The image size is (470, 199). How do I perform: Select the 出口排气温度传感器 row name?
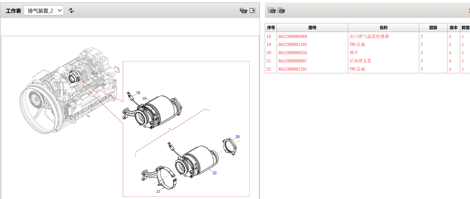tap(369, 36)
